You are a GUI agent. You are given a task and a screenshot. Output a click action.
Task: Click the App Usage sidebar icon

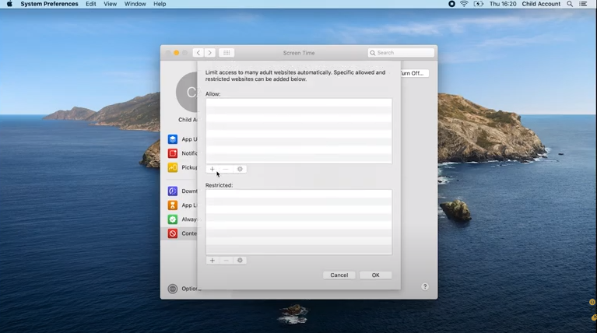click(x=173, y=139)
